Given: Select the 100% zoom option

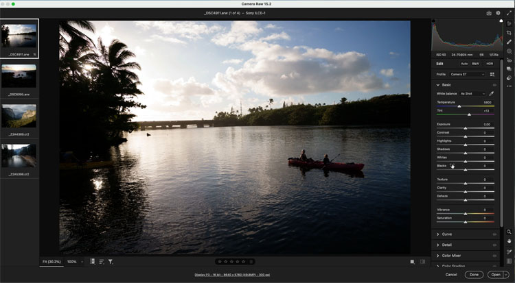Looking at the screenshot, I should click(x=72, y=262).
